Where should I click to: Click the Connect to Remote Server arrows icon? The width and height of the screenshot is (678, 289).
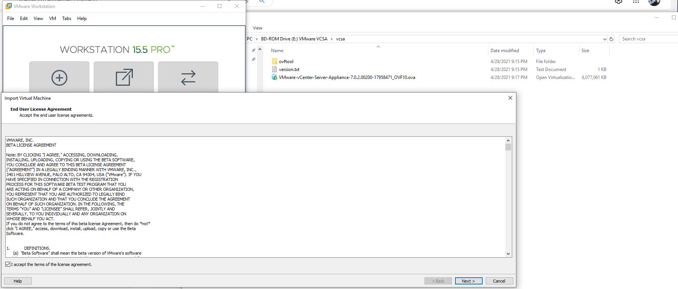[x=188, y=77]
